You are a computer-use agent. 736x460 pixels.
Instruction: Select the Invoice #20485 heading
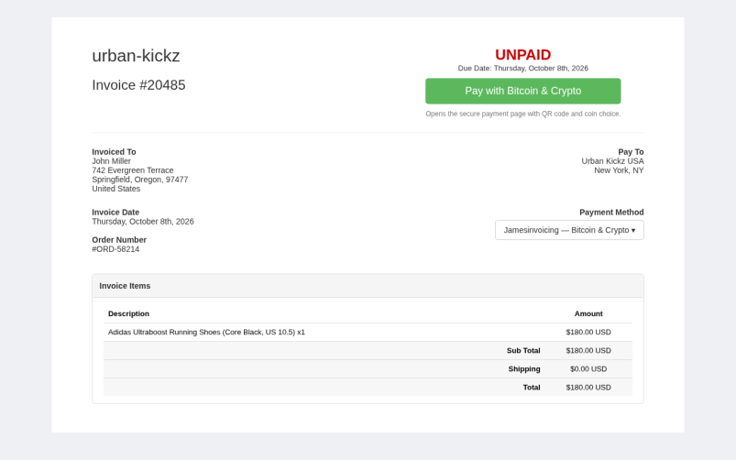pos(138,85)
